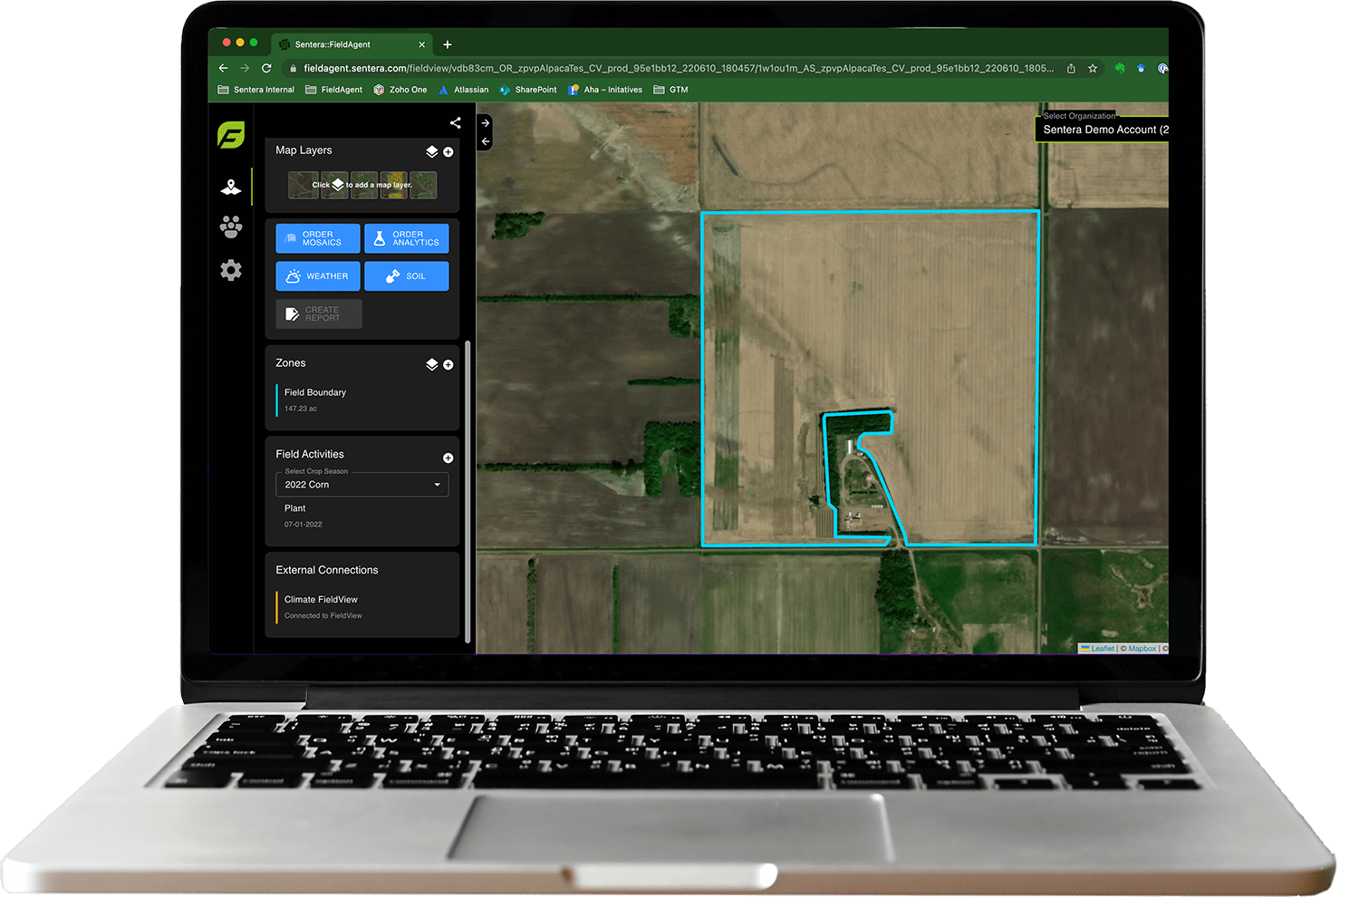This screenshot has height=898, width=1359.
Task: Open FieldAgent bookmark folder
Action: pyautogui.click(x=334, y=90)
